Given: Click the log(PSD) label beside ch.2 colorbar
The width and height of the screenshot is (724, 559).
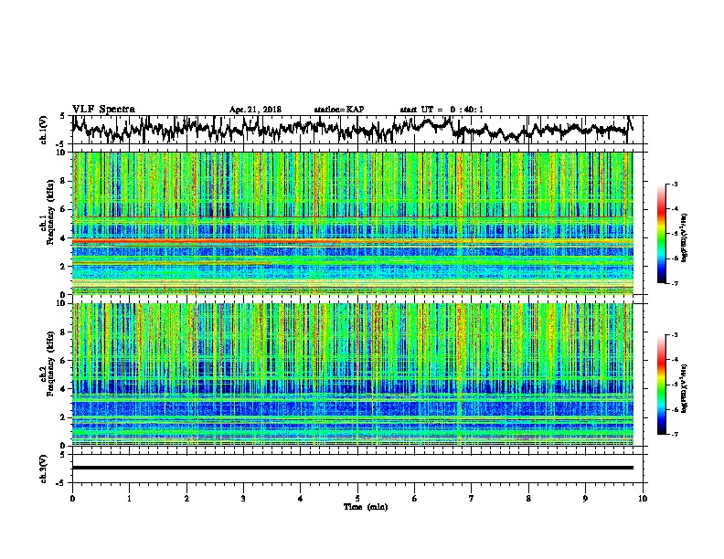Looking at the screenshot, I should 685,388.
